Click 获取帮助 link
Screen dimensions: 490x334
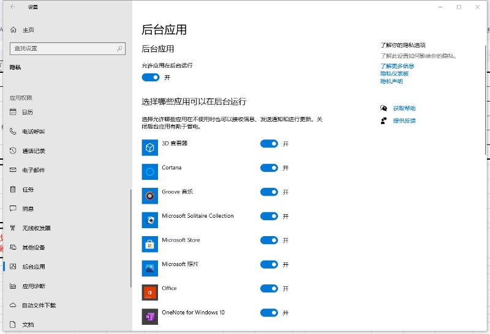pyautogui.click(x=404, y=108)
